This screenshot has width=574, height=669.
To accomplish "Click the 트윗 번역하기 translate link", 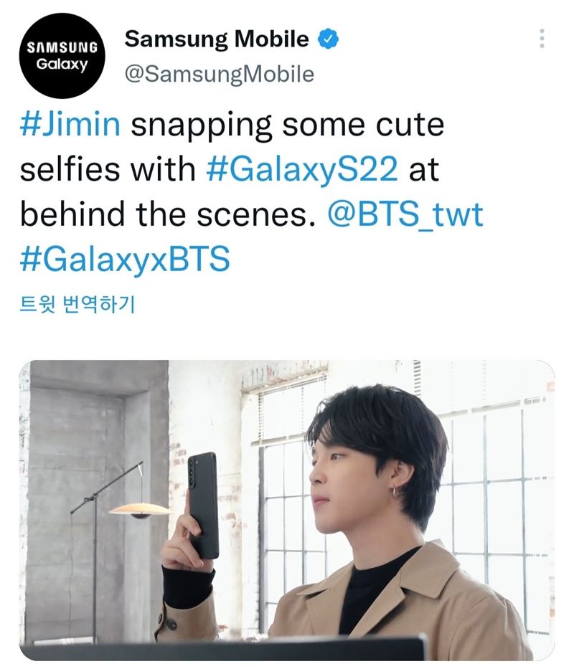I will [77, 304].
